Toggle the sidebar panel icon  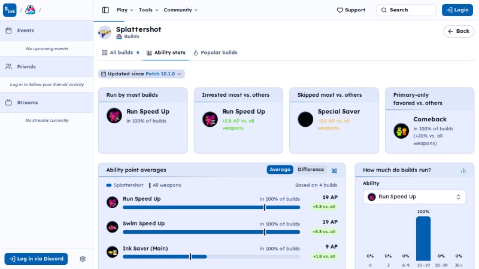click(x=105, y=10)
